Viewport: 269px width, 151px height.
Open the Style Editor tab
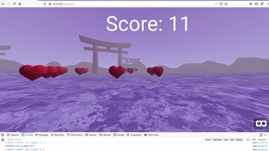[x=58, y=135]
